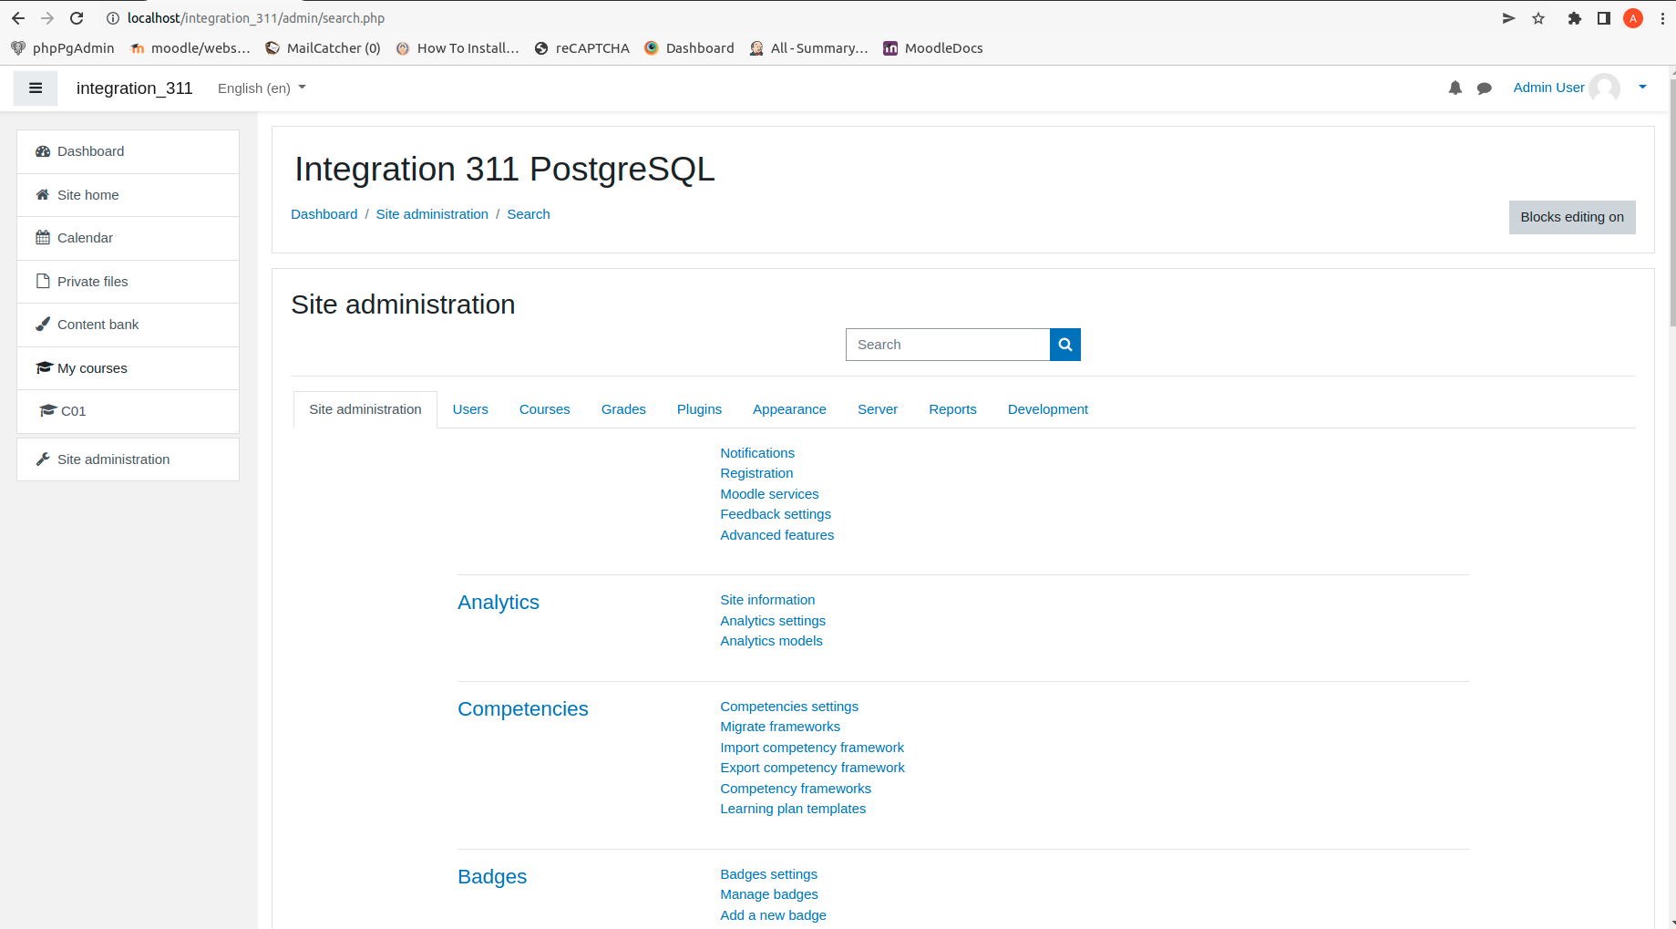Click the browser address bar URL
This screenshot has width=1676, height=929.
click(256, 18)
